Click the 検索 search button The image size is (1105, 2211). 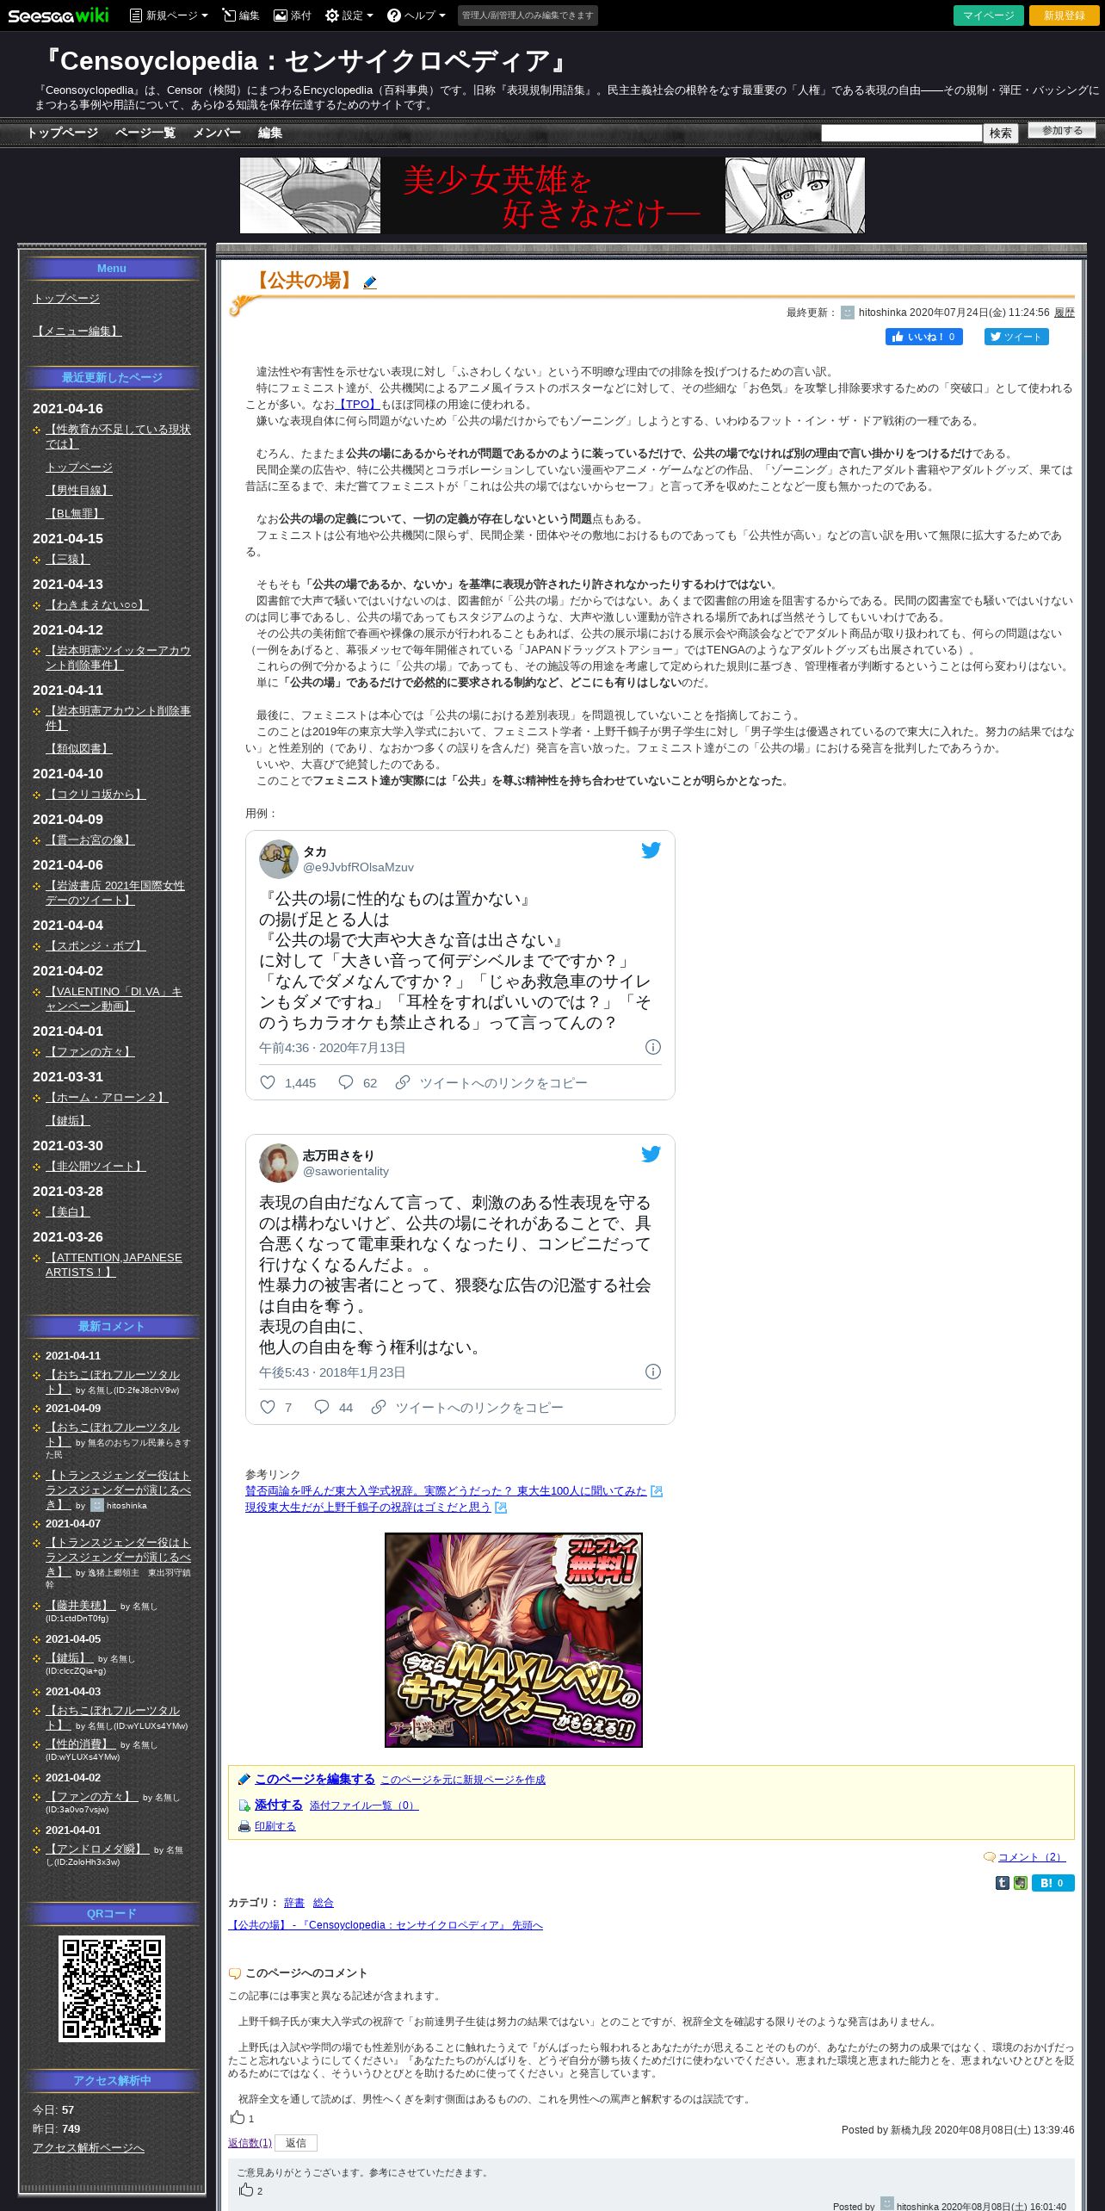(1000, 133)
